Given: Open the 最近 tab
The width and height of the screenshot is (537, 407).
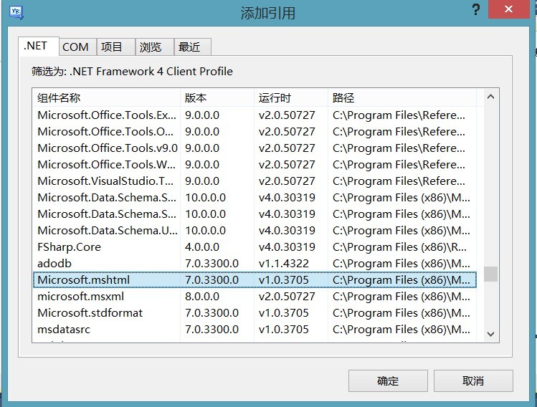Looking at the screenshot, I should pyautogui.click(x=192, y=47).
